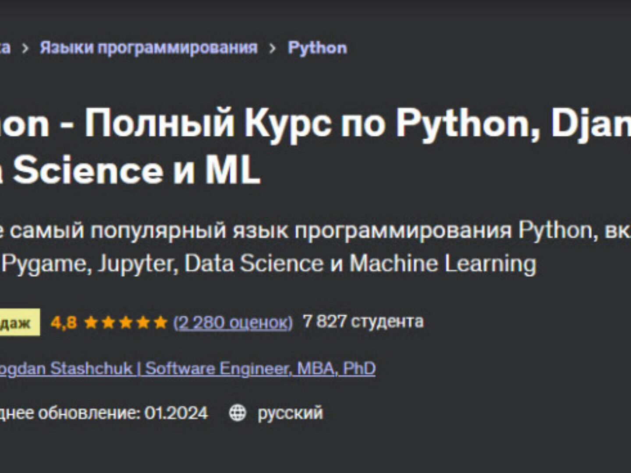Click the middle third rating star
Image resolution: width=631 pixels, height=473 pixels.
[126, 323]
